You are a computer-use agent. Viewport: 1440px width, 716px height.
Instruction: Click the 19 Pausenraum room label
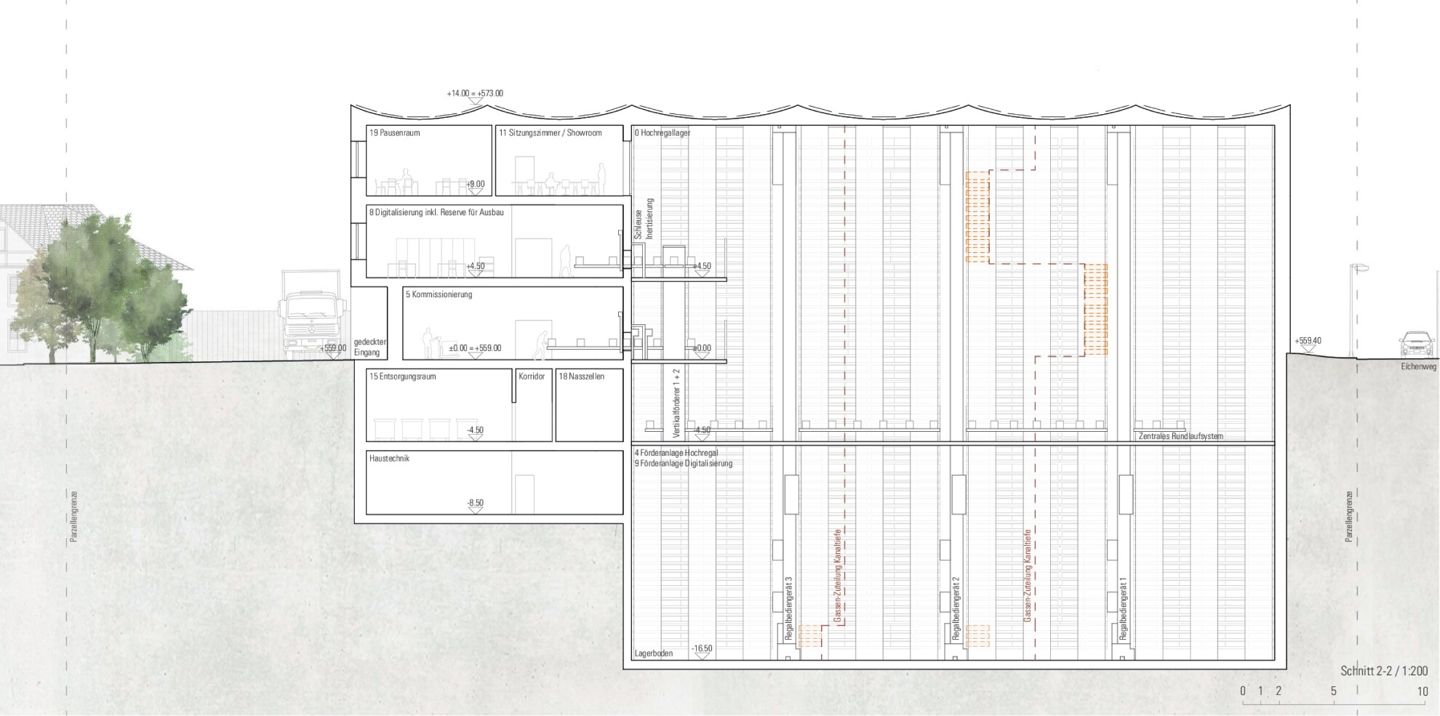click(394, 134)
